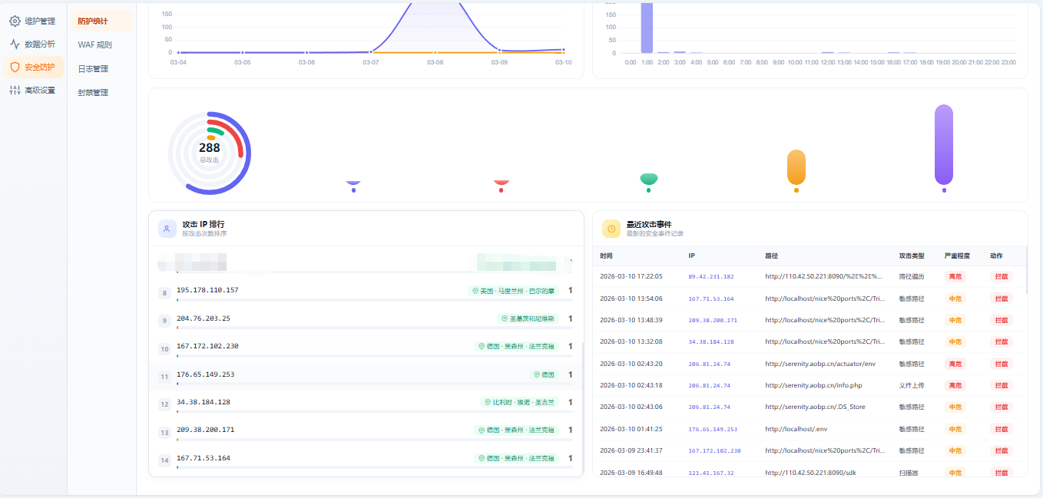Click the pulse icon for 数据分析
Viewport: 1043px width, 498px height.
pos(15,45)
